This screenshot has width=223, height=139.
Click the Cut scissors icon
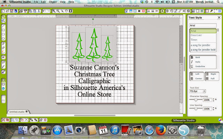[39, 11]
